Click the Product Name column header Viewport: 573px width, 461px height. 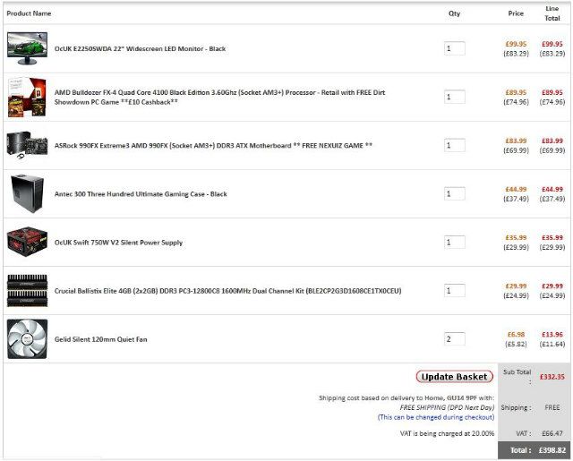tap(29, 13)
